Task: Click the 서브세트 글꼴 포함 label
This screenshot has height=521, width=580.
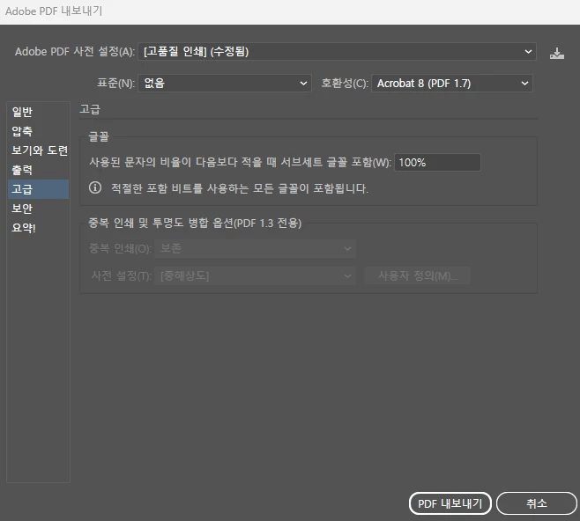Action: click(x=240, y=162)
